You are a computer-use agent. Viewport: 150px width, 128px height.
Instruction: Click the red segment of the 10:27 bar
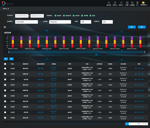pyautogui.click(x=132, y=46)
